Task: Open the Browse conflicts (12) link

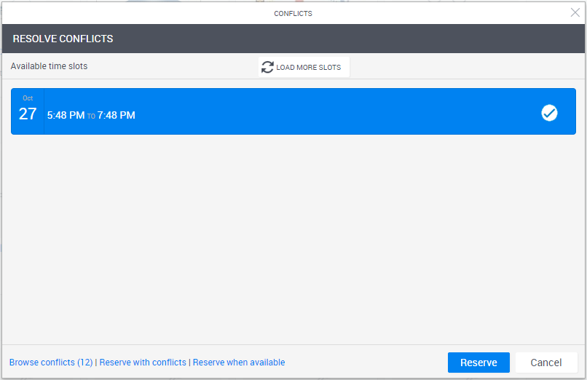Action: (51, 363)
